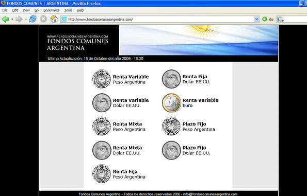Click the green Back arrow button

(5, 19)
